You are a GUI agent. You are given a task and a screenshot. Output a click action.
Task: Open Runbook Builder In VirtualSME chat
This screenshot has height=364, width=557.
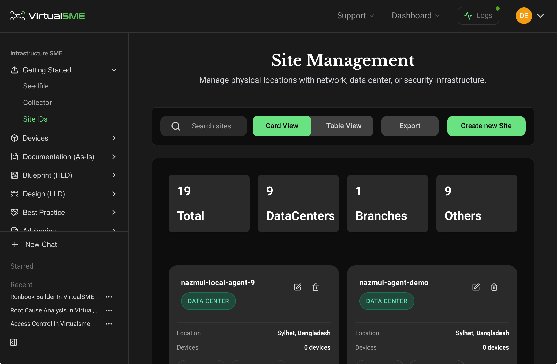(x=54, y=297)
